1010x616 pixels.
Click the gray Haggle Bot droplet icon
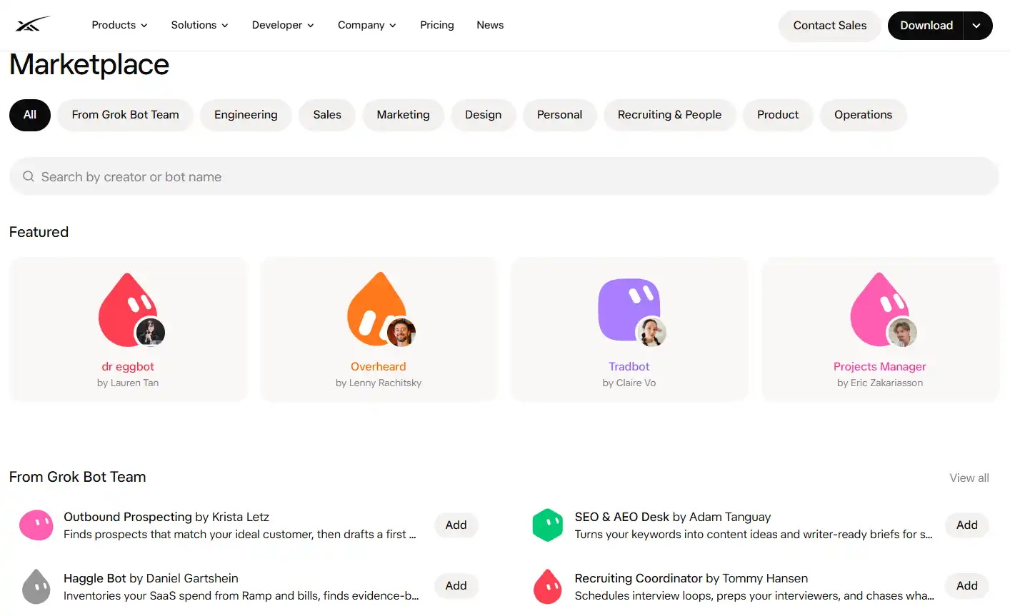click(36, 586)
